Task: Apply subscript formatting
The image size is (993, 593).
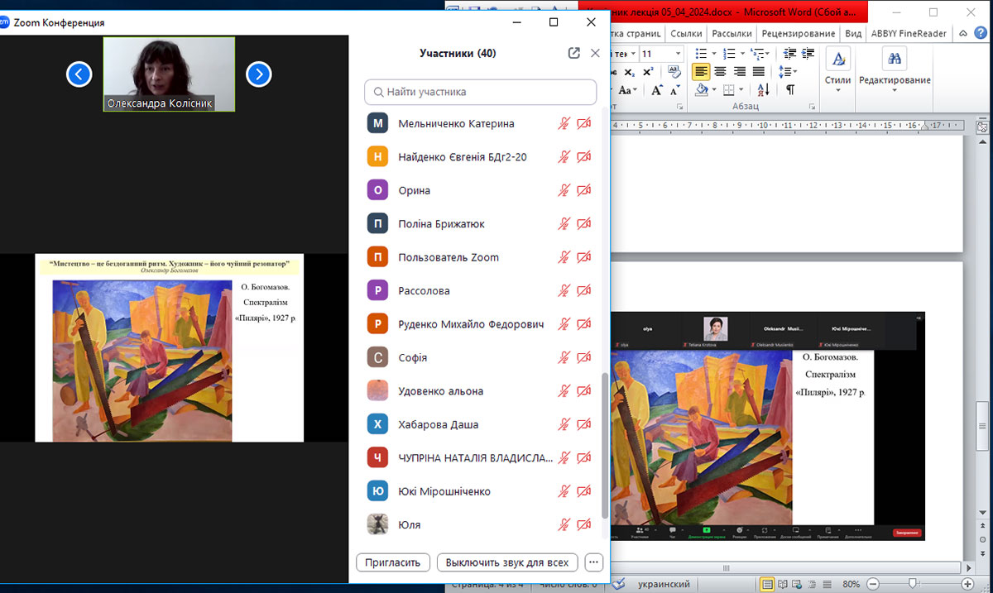Action: (x=629, y=72)
